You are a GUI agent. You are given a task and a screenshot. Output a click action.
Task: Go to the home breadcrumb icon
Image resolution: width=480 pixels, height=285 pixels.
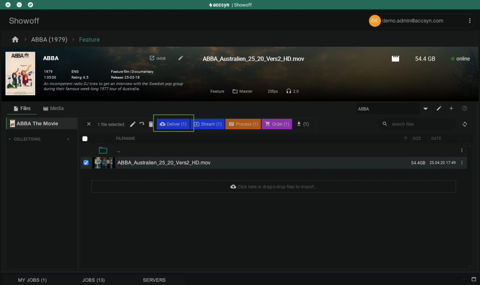coord(15,39)
